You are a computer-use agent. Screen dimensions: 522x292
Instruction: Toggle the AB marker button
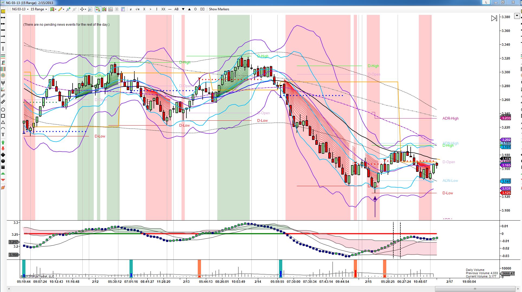(176, 9)
